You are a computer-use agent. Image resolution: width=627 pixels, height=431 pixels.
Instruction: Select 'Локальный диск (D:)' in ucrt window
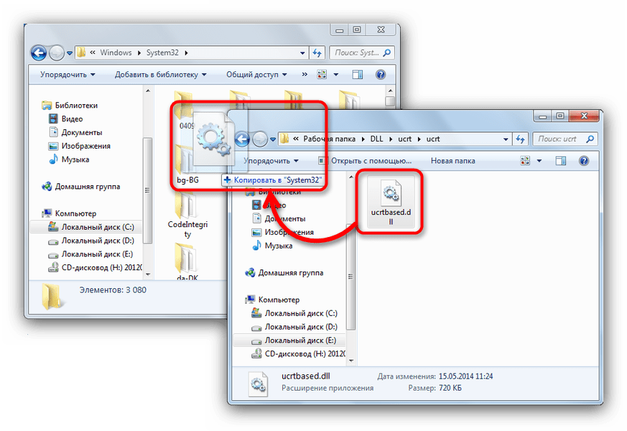294,327
